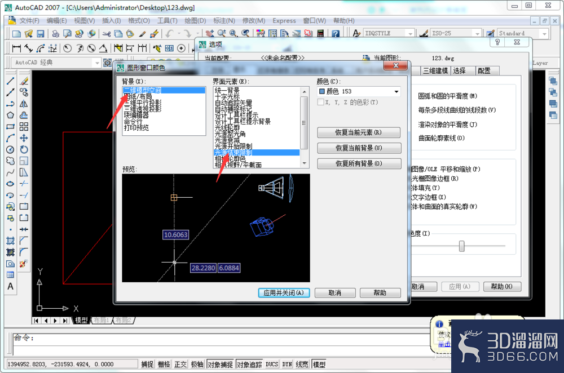This screenshot has width=564, height=373.
Task: Click the Undo arrow icon
Action: [169, 34]
